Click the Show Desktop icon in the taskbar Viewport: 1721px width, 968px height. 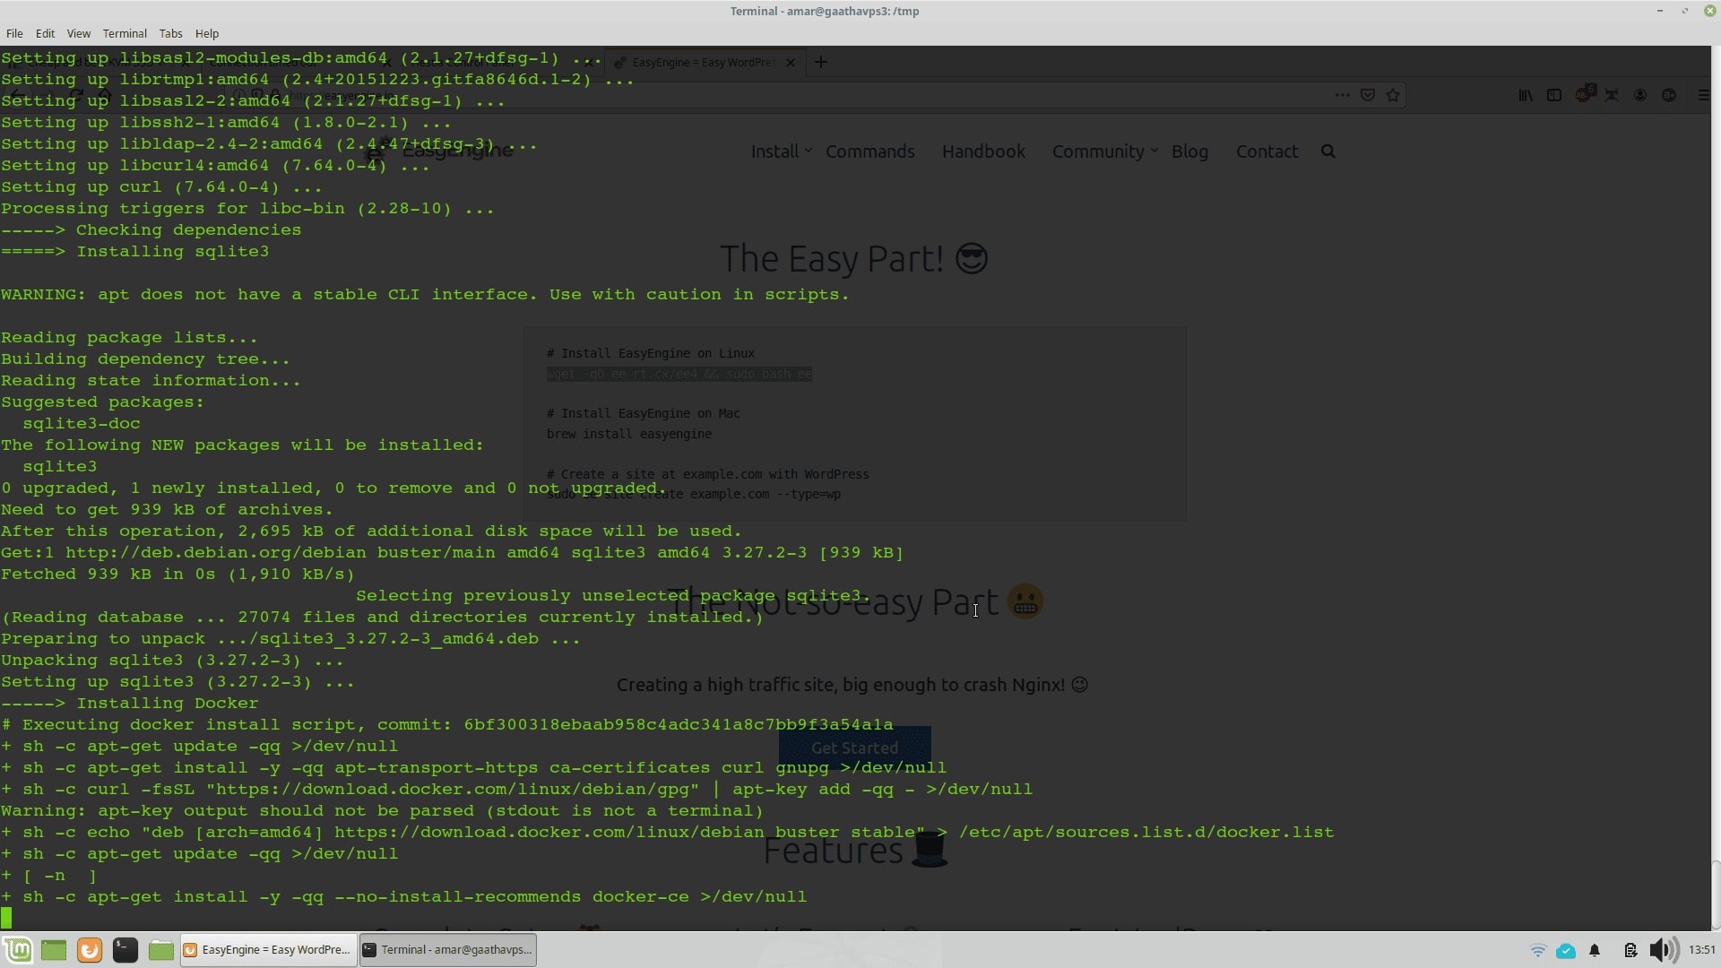(x=54, y=950)
